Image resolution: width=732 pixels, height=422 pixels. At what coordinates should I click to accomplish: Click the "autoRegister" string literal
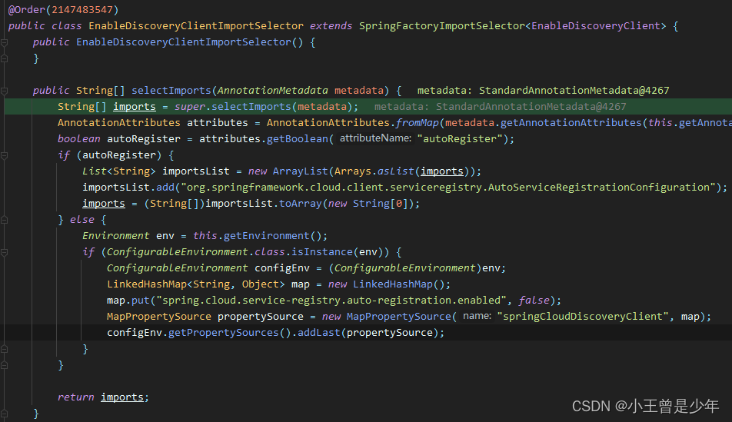point(459,138)
